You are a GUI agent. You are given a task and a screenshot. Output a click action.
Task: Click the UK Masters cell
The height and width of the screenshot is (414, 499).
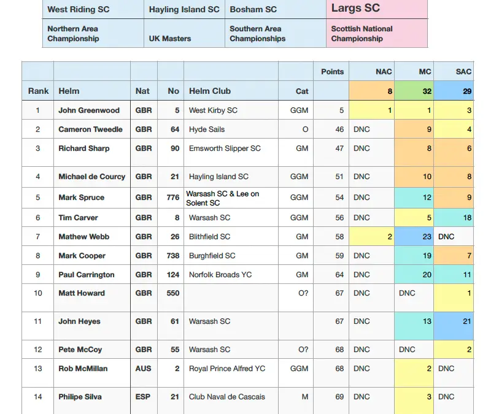click(x=184, y=33)
